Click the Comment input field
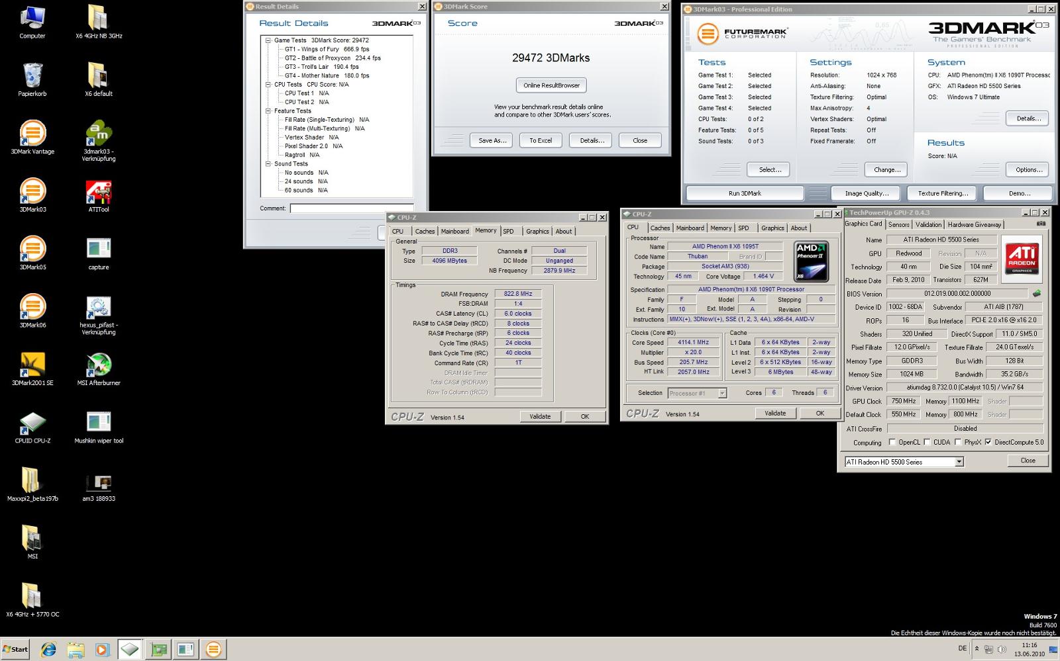 [352, 208]
